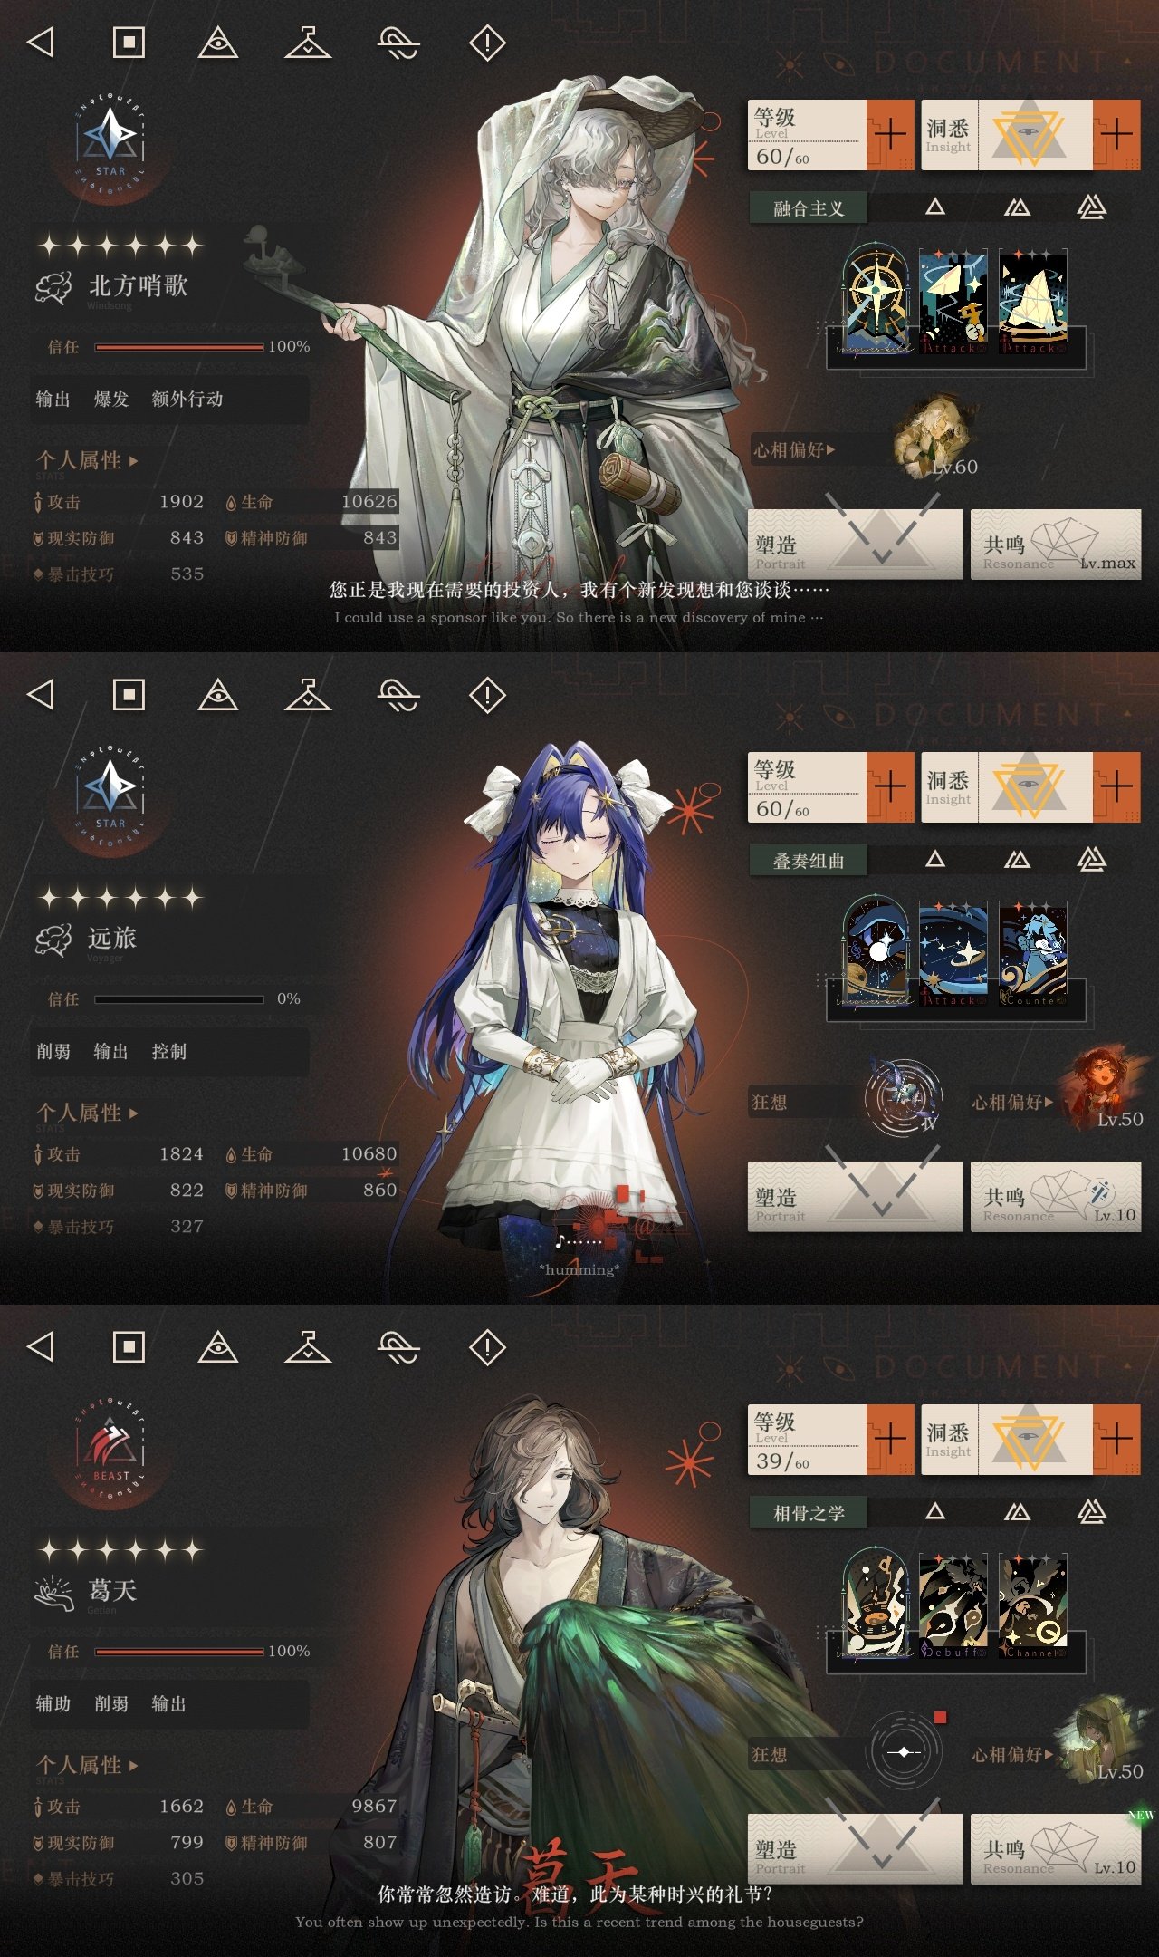Expand 心相偏好 for 葛天

1012,1754
